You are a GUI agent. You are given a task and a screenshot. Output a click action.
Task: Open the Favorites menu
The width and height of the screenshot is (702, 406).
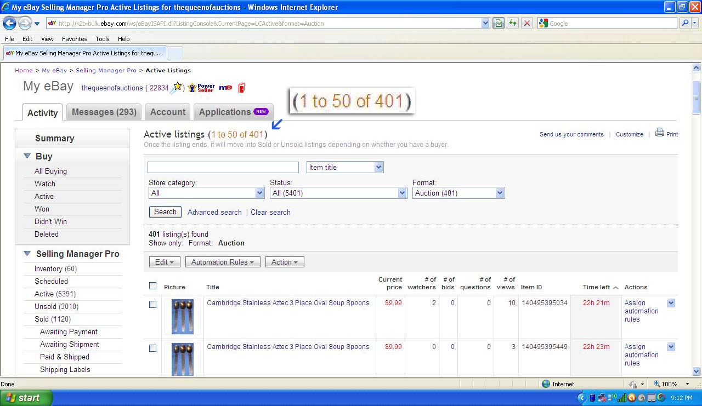tap(75, 39)
